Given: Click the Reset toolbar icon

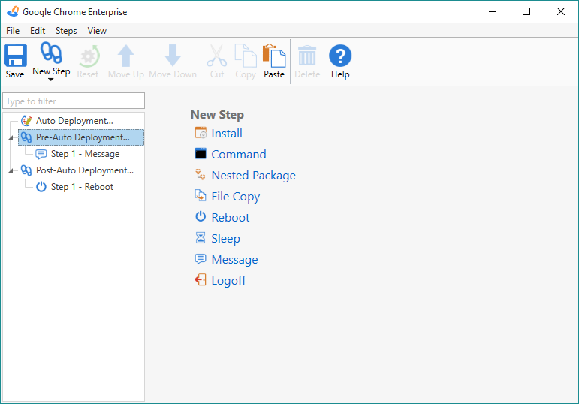Looking at the screenshot, I should coord(89,56).
